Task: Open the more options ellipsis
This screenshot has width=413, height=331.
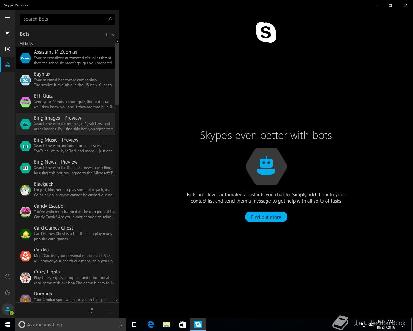Action: [111, 311]
